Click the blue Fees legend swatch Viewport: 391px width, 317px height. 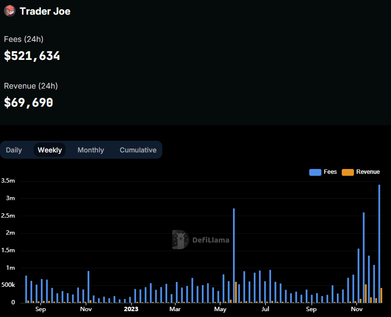tap(315, 172)
